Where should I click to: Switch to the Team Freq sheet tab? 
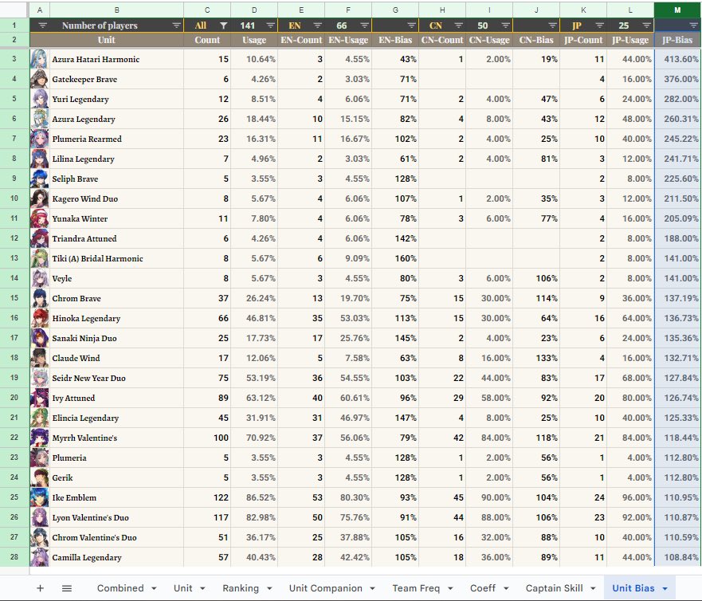[416, 588]
